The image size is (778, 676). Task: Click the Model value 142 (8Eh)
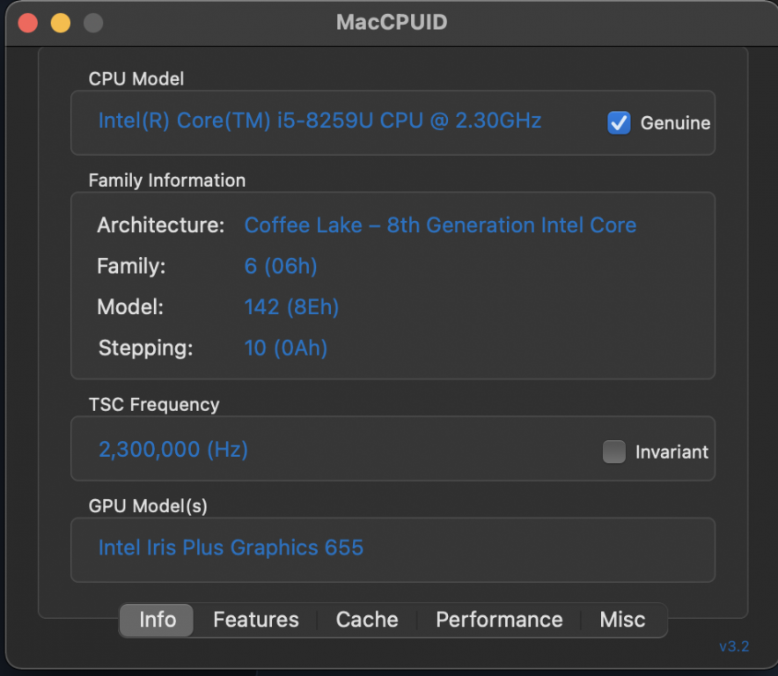coord(291,307)
